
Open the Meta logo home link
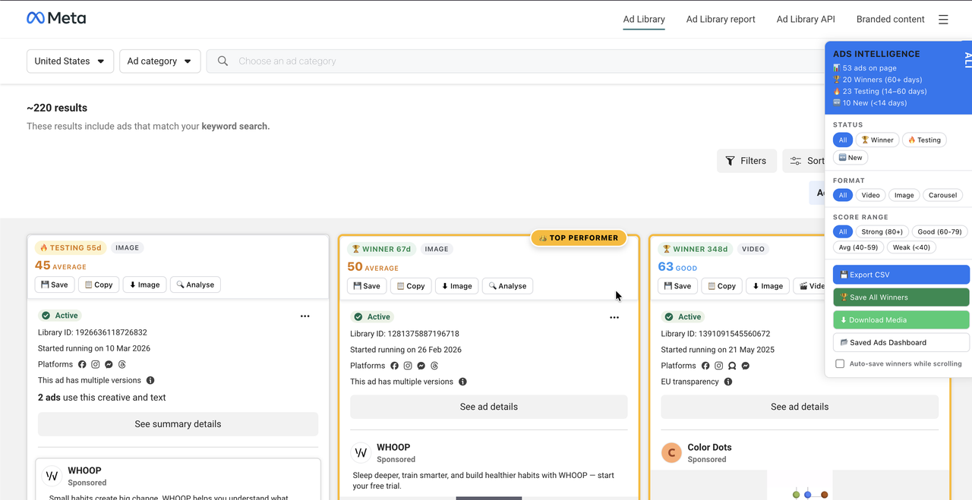56,18
